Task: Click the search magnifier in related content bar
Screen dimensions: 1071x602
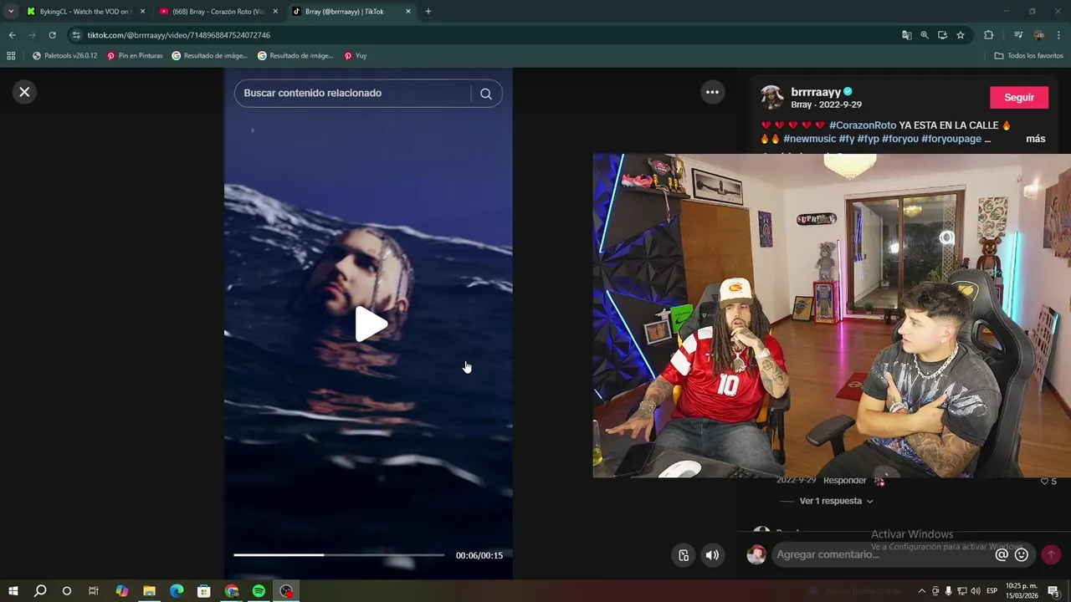Action: click(x=486, y=94)
